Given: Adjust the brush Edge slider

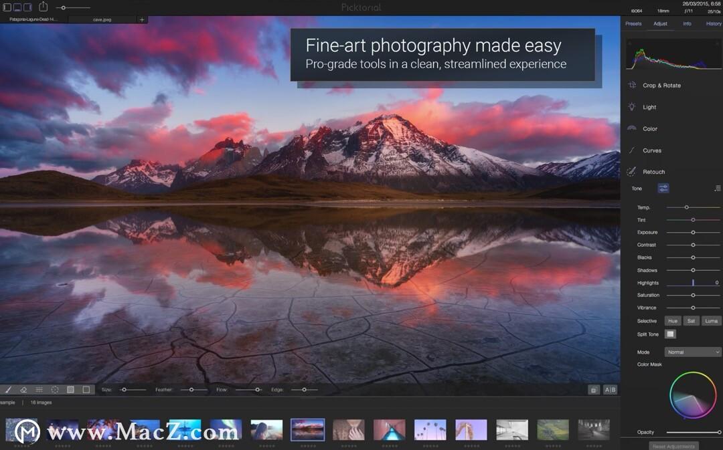Looking at the screenshot, I should [x=305, y=390].
